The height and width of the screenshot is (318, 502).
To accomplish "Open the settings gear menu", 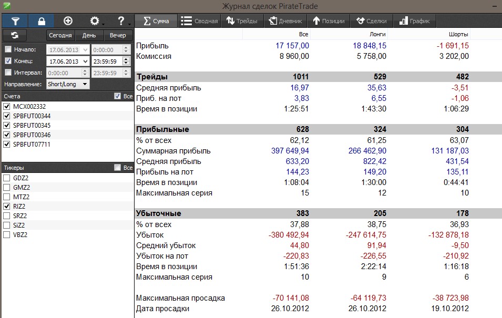I will coord(95,21).
